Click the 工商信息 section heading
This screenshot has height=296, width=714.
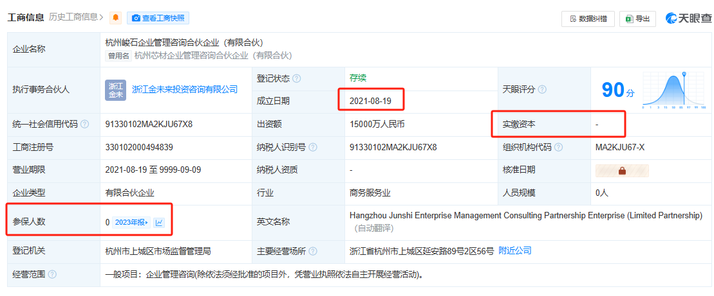pos(26,18)
